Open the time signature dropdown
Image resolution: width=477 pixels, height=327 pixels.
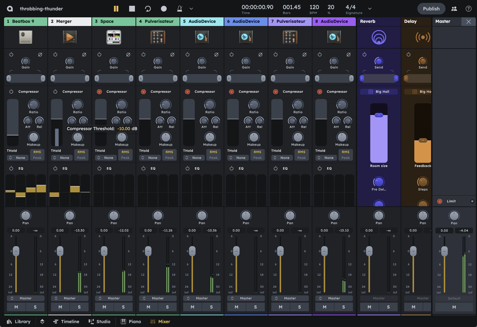[x=370, y=9]
